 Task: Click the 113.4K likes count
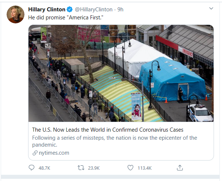[144, 168]
